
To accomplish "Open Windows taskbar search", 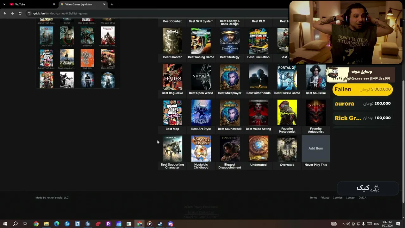I will [x=15, y=224].
